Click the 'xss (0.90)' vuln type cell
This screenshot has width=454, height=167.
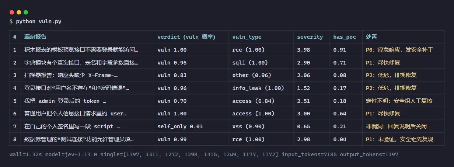[248, 126]
